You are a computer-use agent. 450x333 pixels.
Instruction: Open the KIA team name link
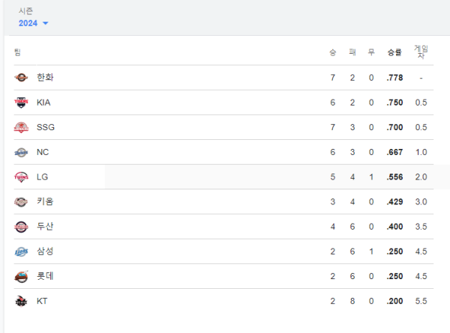(43, 103)
